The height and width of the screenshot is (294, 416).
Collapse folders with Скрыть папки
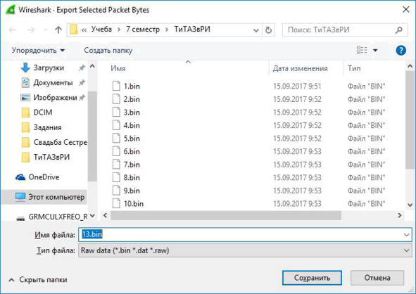coord(38,280)
